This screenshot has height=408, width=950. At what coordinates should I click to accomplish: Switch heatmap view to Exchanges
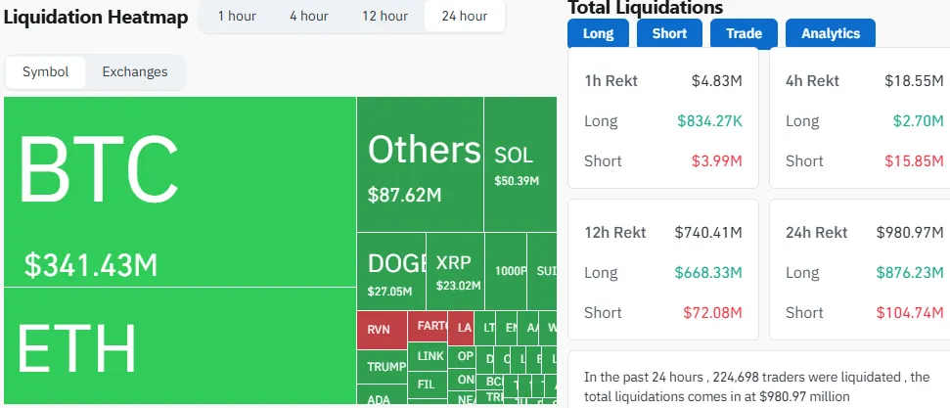tap(135, 72)
